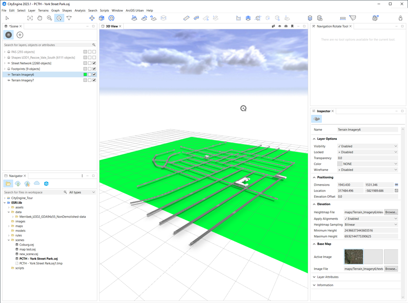
Task: Toggle visibility eye icon in 3D View header
Action: (280, 26)
